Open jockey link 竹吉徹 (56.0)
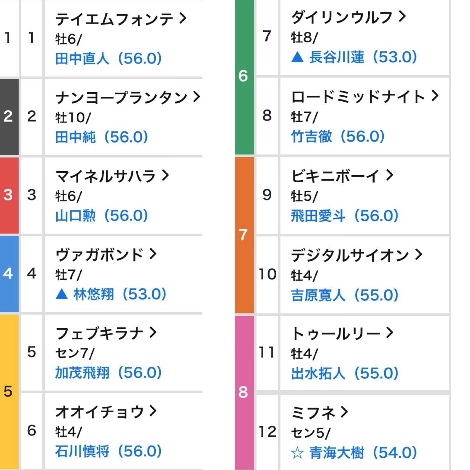 pos(338,136)
